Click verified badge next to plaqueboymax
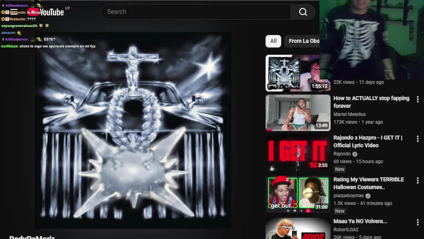Screen dimensions: 424x239 point(368,196)
